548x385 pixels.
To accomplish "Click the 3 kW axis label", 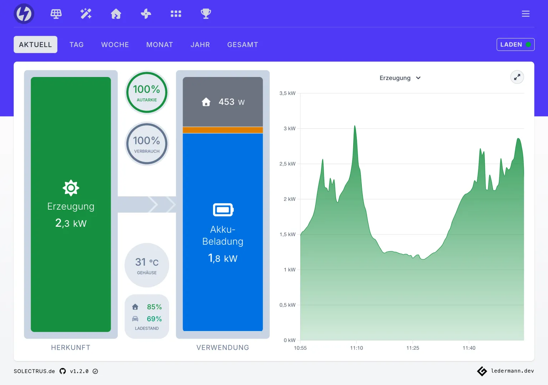I will point(290,129).
